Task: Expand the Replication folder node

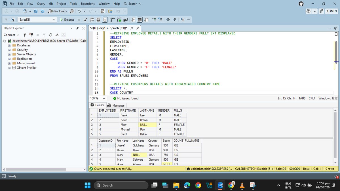Action: 9,59
